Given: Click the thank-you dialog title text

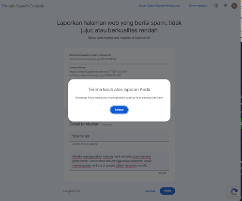Looking at the screenshot, I should coord(119,90).
